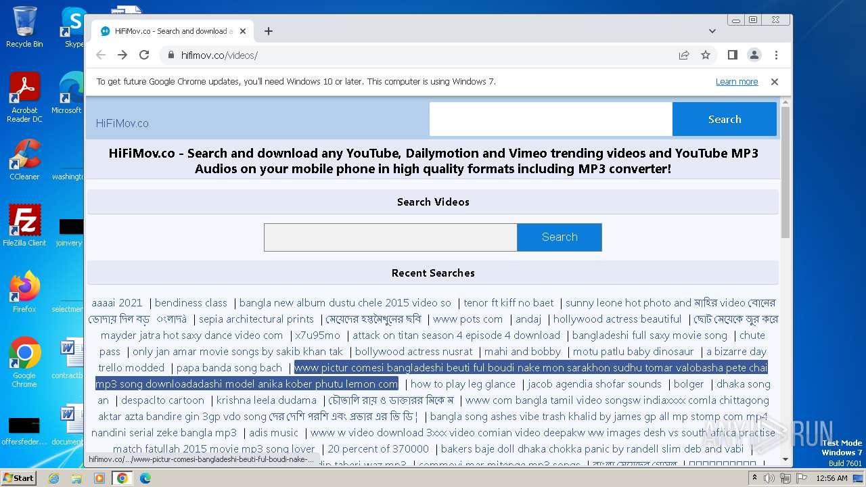Click the address bar URL field
This screenshot has height=487, width=866.
coord(419,55)
